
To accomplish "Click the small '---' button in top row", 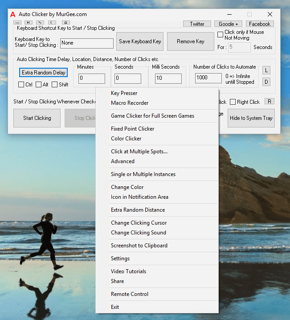I will click(x=17, y=22).
